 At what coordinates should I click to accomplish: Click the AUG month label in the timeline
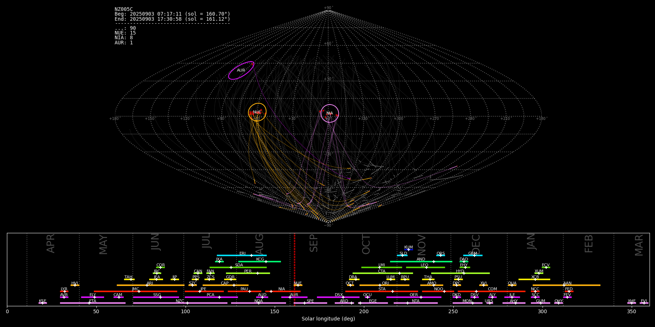tap(259, 244)
